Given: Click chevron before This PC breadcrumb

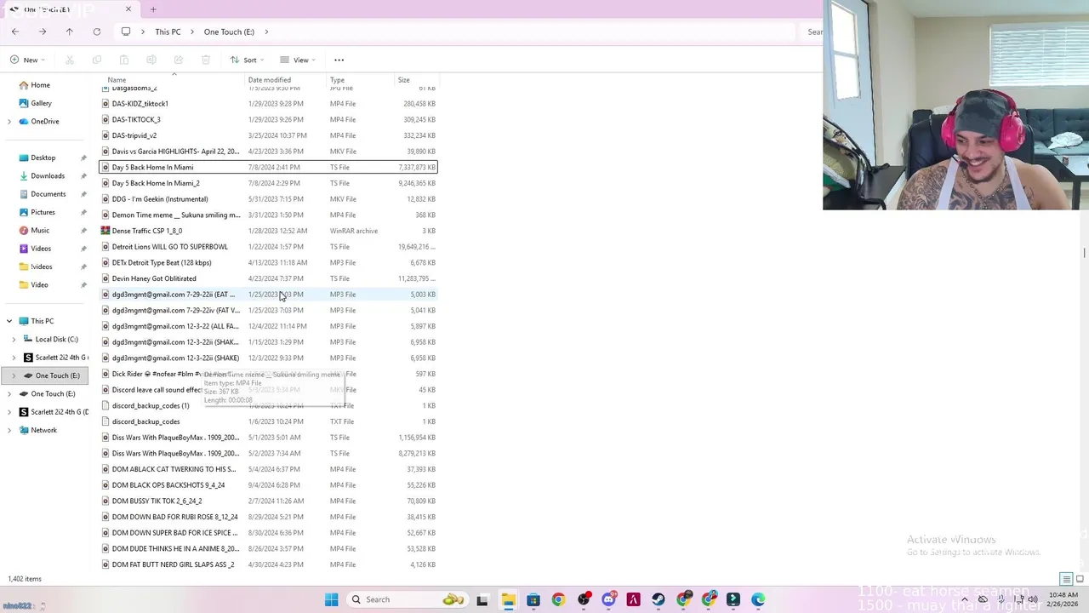Looking at the screenshot, I should [144, 32].
